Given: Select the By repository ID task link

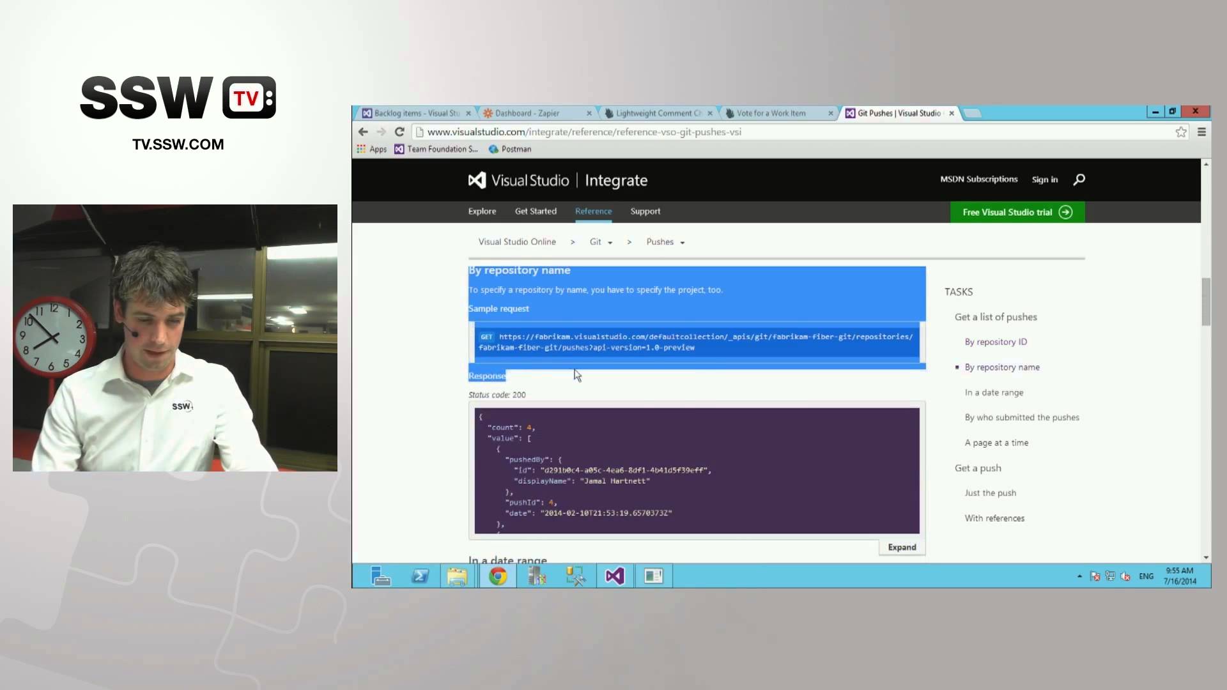Looking at the screenshot, I should 995,341.
